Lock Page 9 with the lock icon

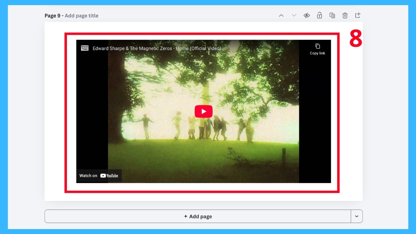tap(319, 15)
